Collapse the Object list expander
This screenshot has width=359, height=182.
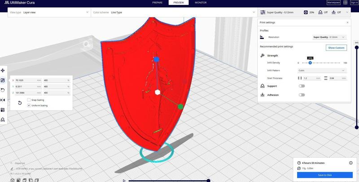tap(11, 163)
